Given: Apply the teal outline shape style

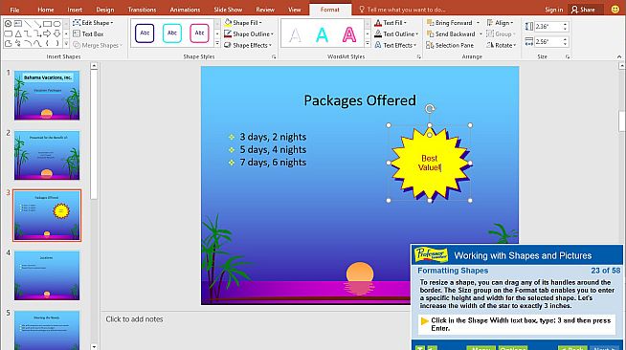Looking at the screenshot, I should 172,33.
